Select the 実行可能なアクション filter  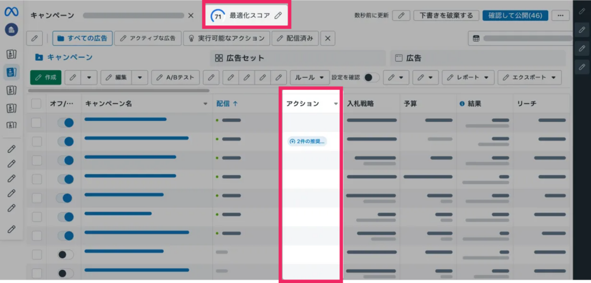(x=226, y=39)
